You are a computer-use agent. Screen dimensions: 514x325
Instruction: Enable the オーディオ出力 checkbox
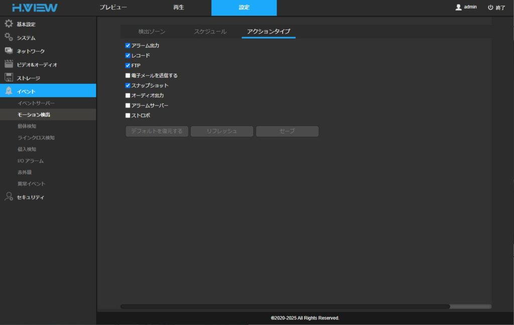(128, 95)
